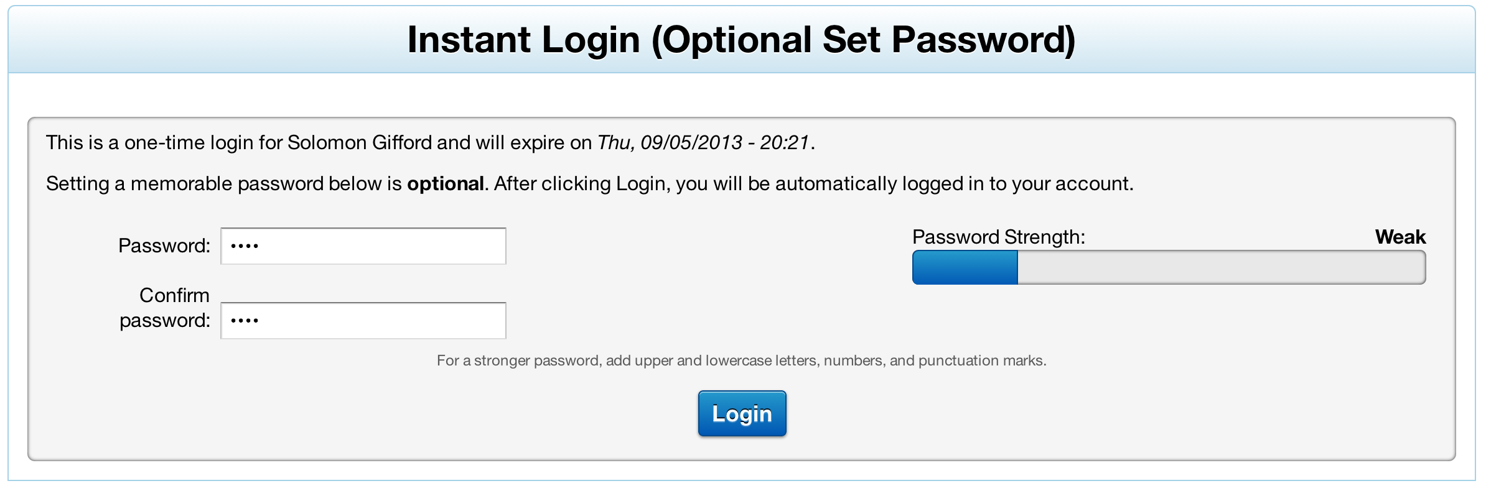
Task: Click the "Instant Login (Optional Set Password)" heading
Action: pos(741,40)
